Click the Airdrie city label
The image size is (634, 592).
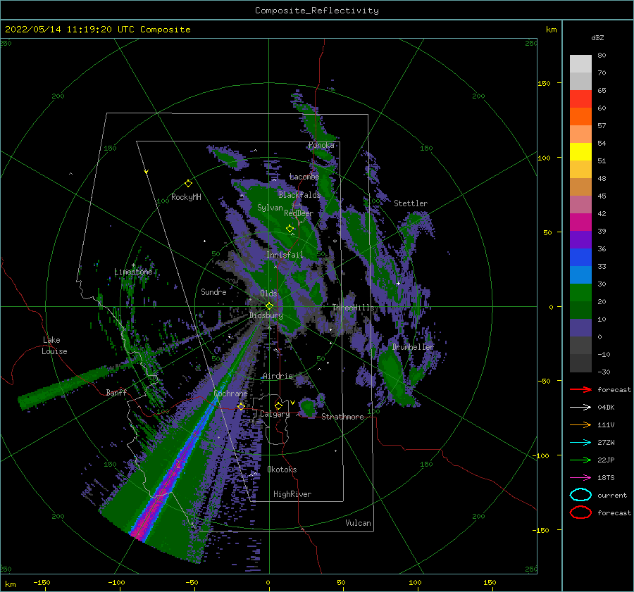[x=278, y=376]
